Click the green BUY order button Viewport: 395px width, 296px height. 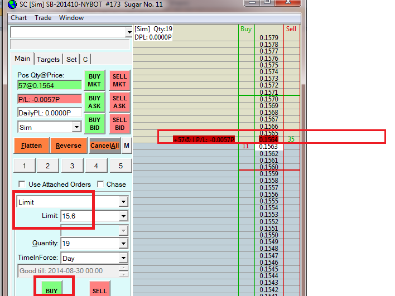click(52, 289)
